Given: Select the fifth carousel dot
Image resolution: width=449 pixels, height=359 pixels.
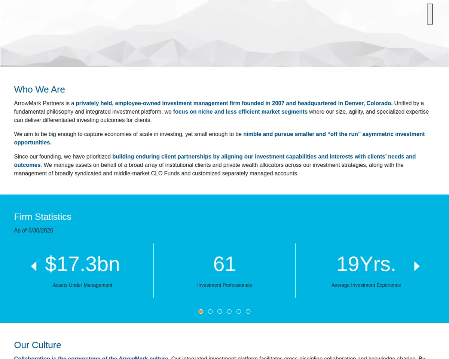Looking at the screenshot, I should [x=239, y=312].
